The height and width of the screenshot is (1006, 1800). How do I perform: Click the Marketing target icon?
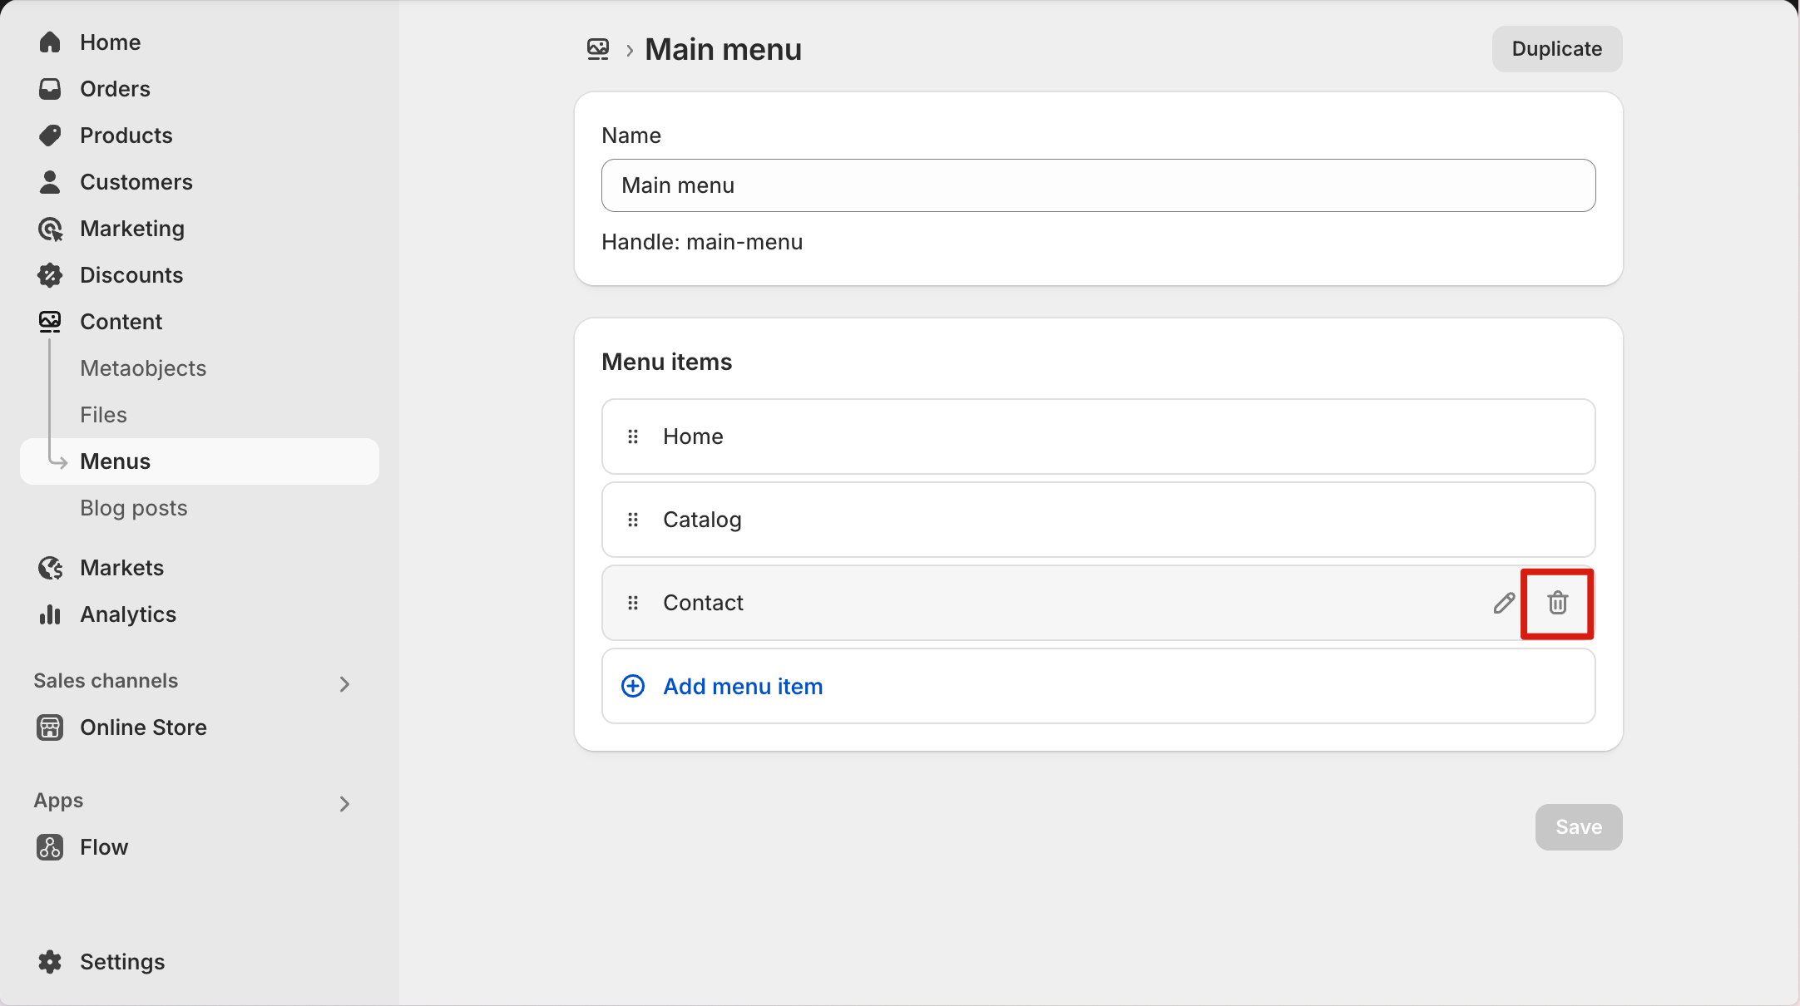(x=50, y=229)
